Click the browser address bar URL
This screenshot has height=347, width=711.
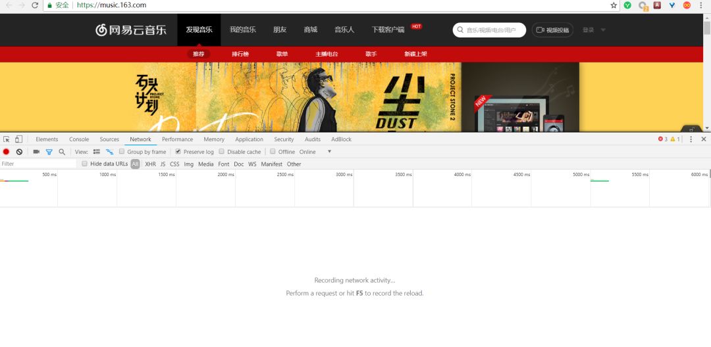pyautogui.click(x=111, y=5)
